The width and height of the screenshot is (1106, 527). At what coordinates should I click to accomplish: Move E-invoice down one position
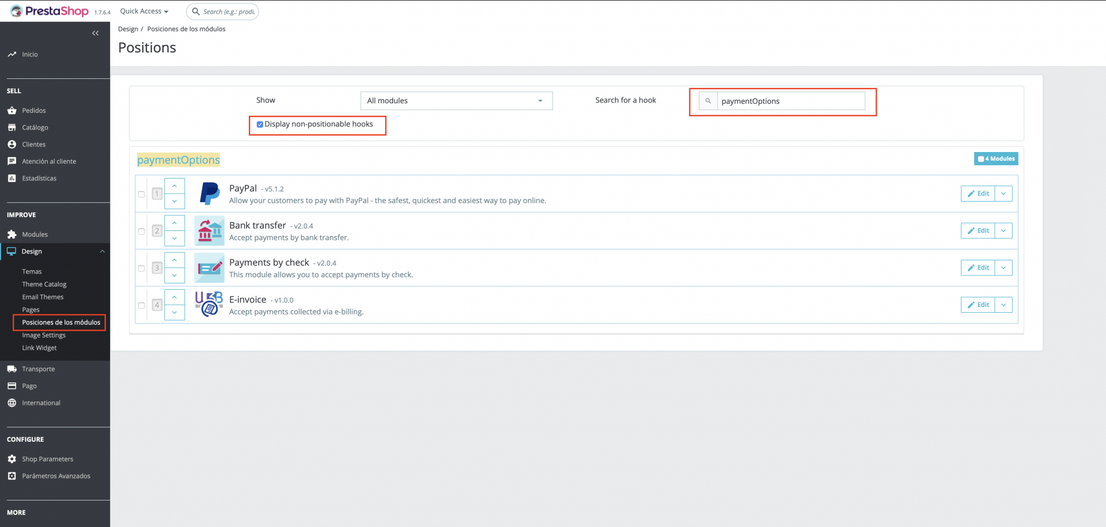[175, 312]
